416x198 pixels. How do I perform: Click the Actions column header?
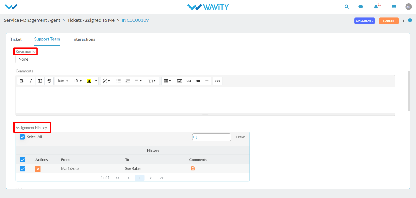pos(42,160)
